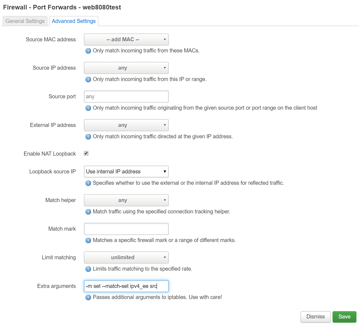Expand the Limit matching dropdown
Screen dimensions: 360x326
click(126, 257)
